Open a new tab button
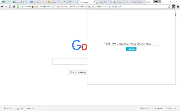Viewport: 180px width, 112px height. pyautogui.click(x=149, y=2)
